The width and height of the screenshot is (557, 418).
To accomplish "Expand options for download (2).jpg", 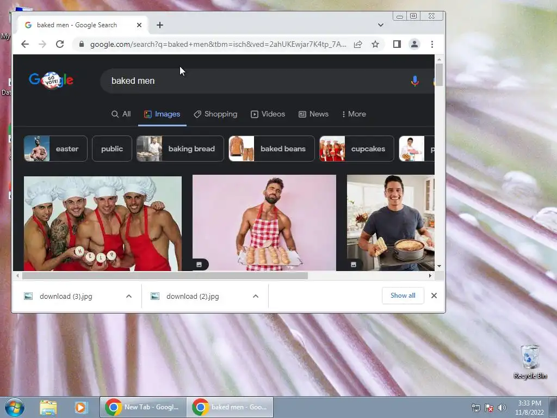I will pyautogui.click(x=256, y=296).
